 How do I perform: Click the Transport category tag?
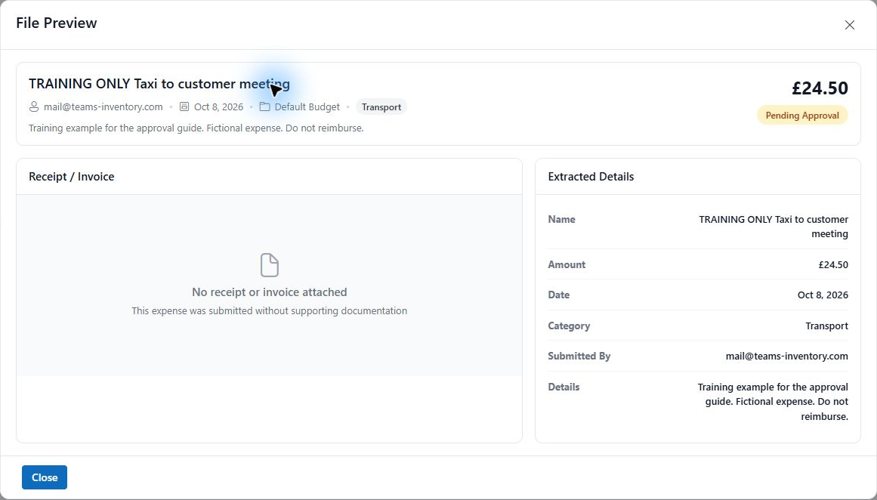381,106
